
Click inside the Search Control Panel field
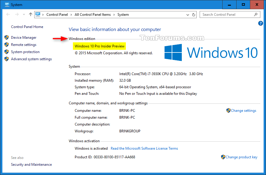point(226,14)
